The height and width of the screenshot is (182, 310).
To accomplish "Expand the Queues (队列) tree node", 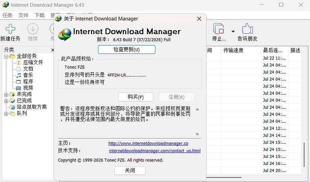I will click(x=6, y=114).
